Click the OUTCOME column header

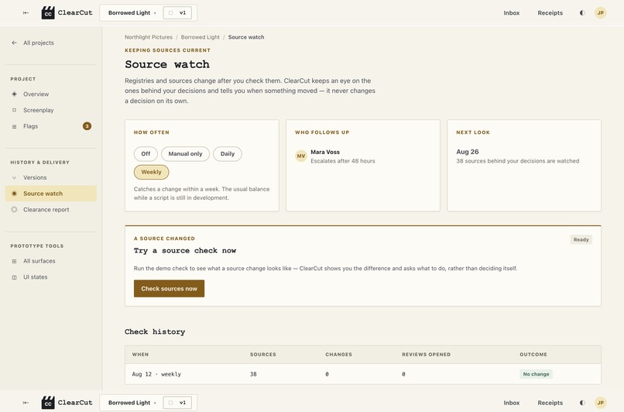click(x=533, y=354)
